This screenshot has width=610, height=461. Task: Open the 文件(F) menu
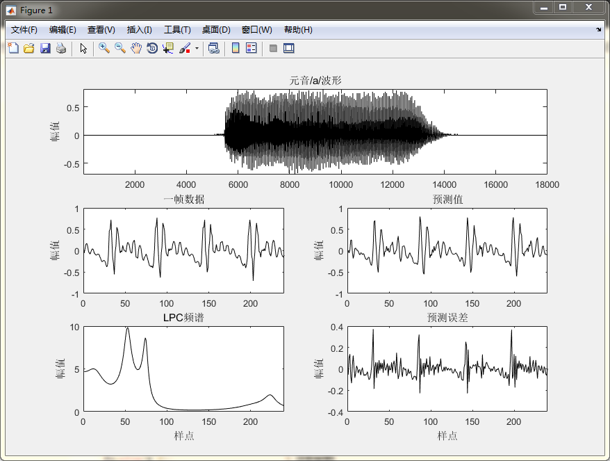24,30
